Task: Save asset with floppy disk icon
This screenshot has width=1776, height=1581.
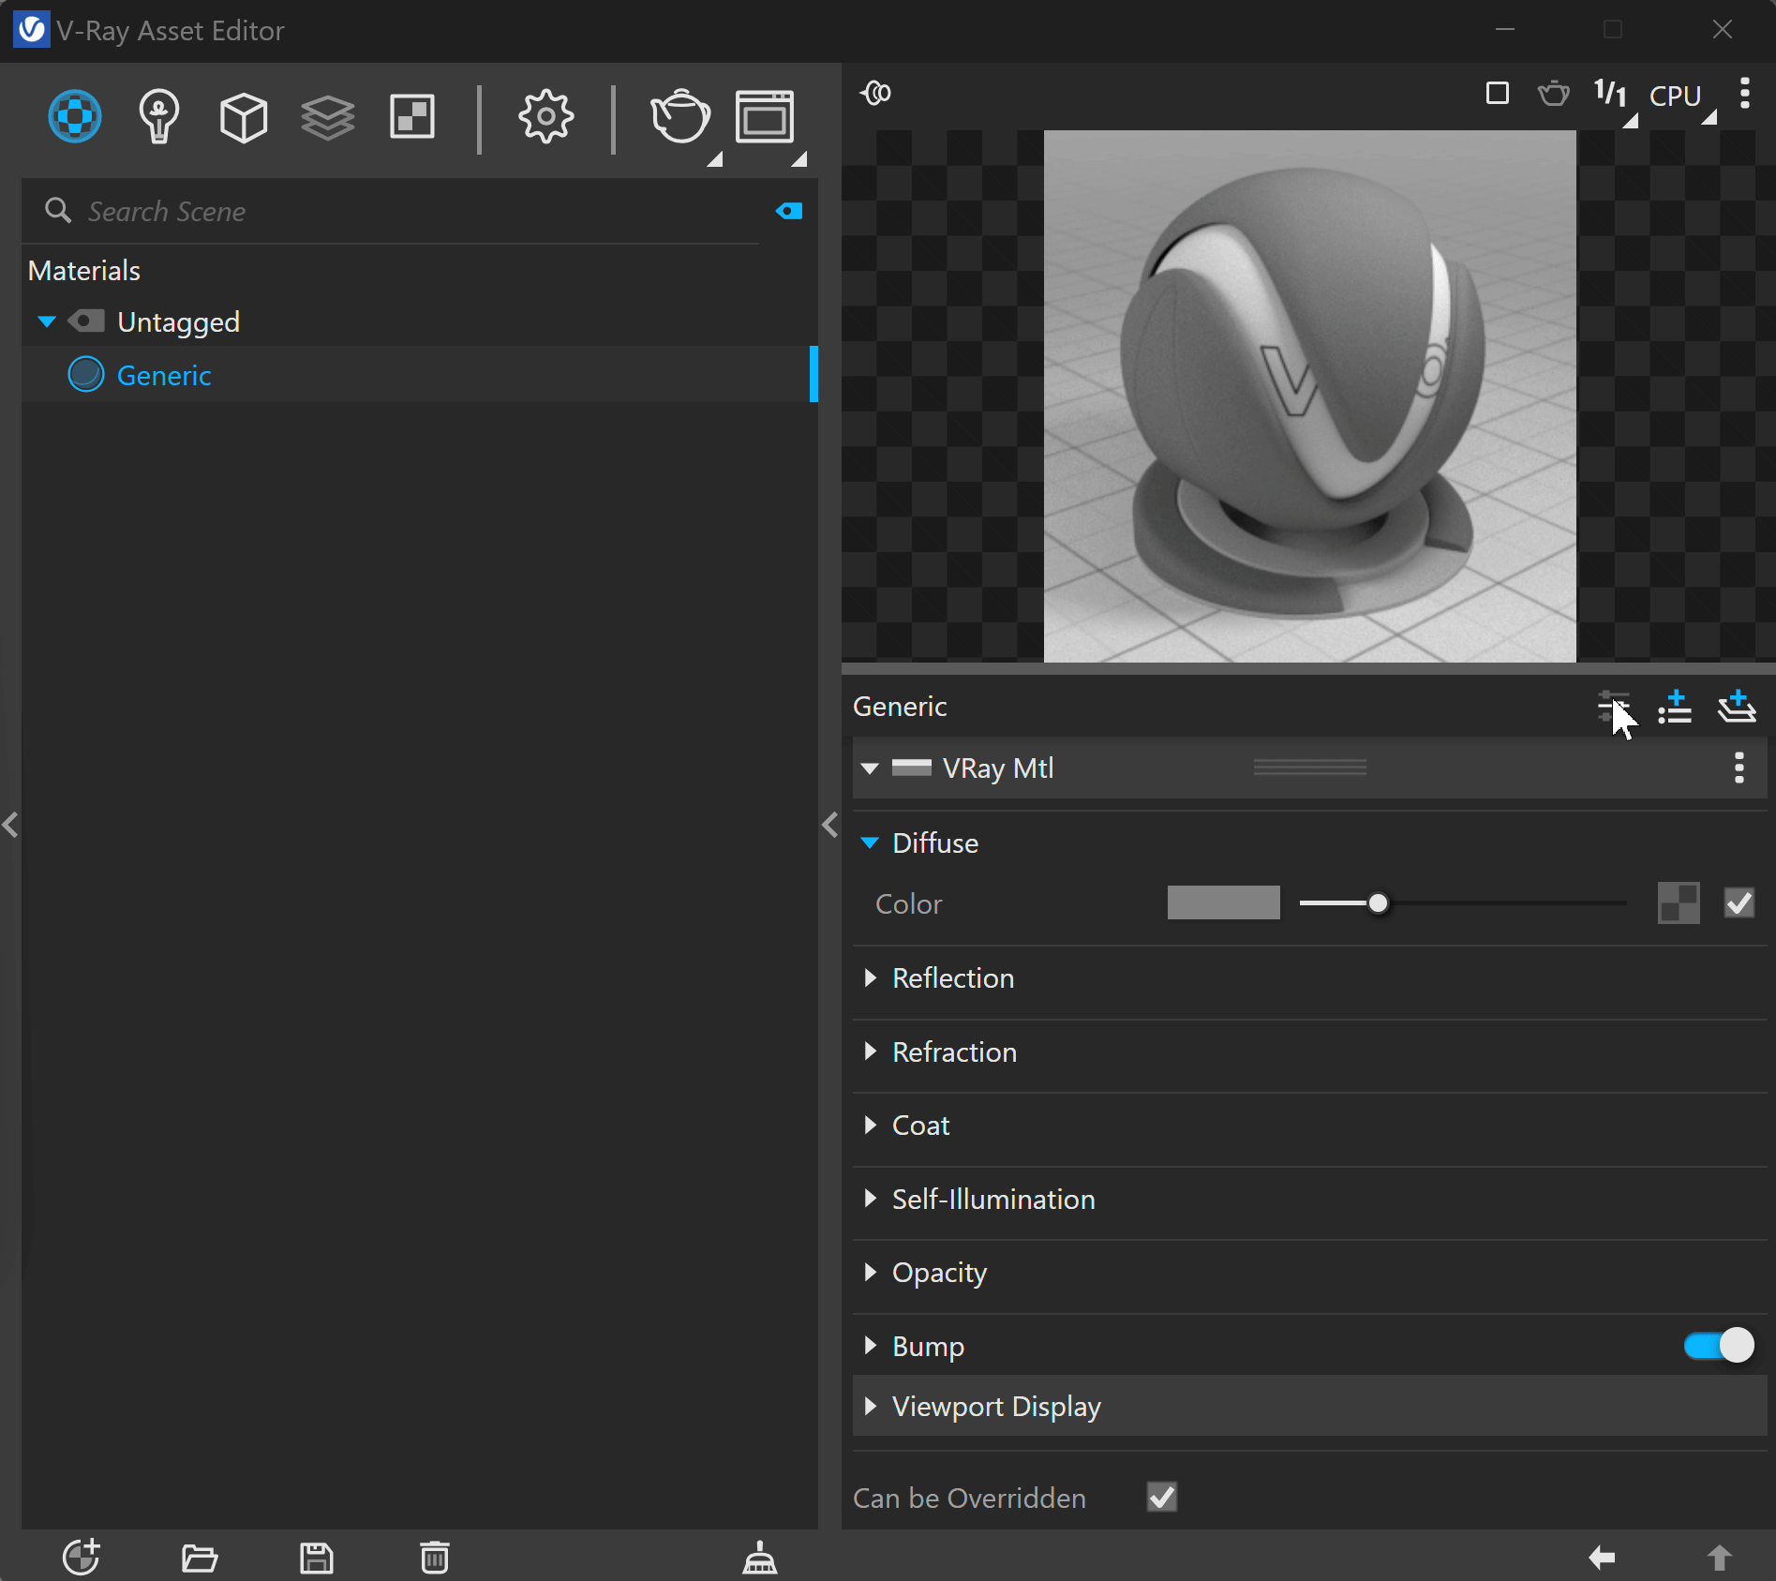Action: click(317, 1558)
